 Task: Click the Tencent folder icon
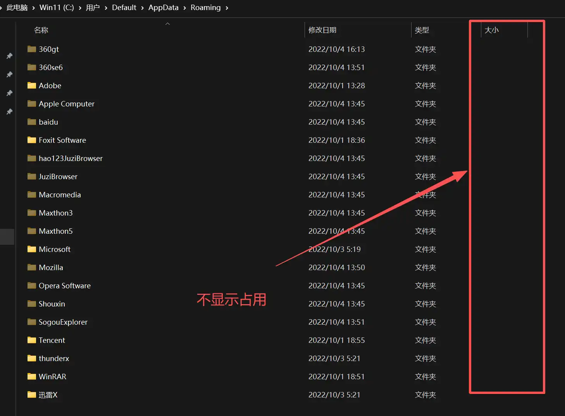(32, 340)
